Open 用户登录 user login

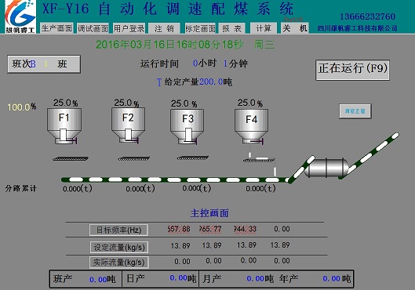click(x=129, y=28)
